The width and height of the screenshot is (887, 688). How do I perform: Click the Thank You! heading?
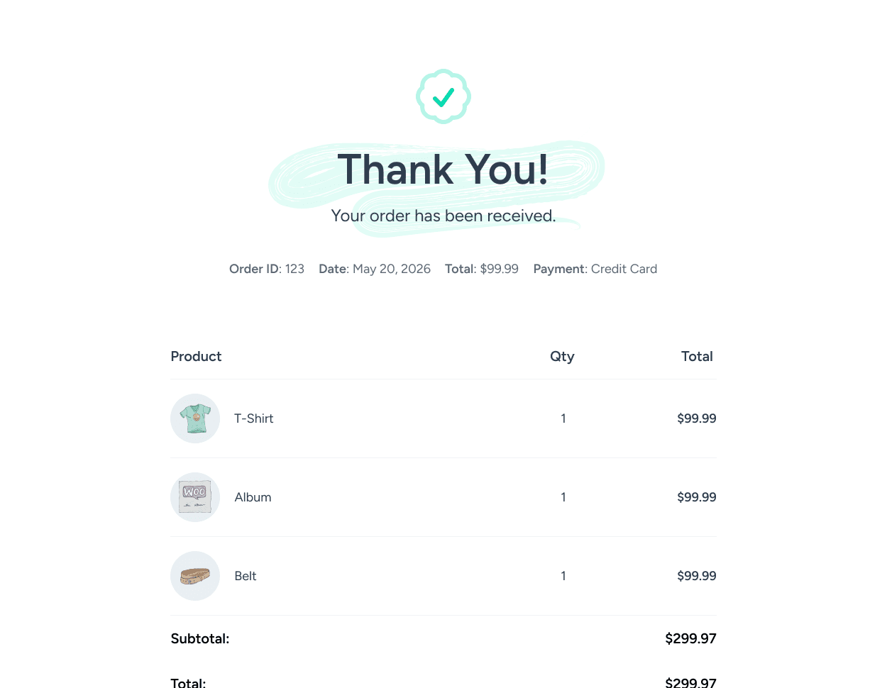click(443, 170)
